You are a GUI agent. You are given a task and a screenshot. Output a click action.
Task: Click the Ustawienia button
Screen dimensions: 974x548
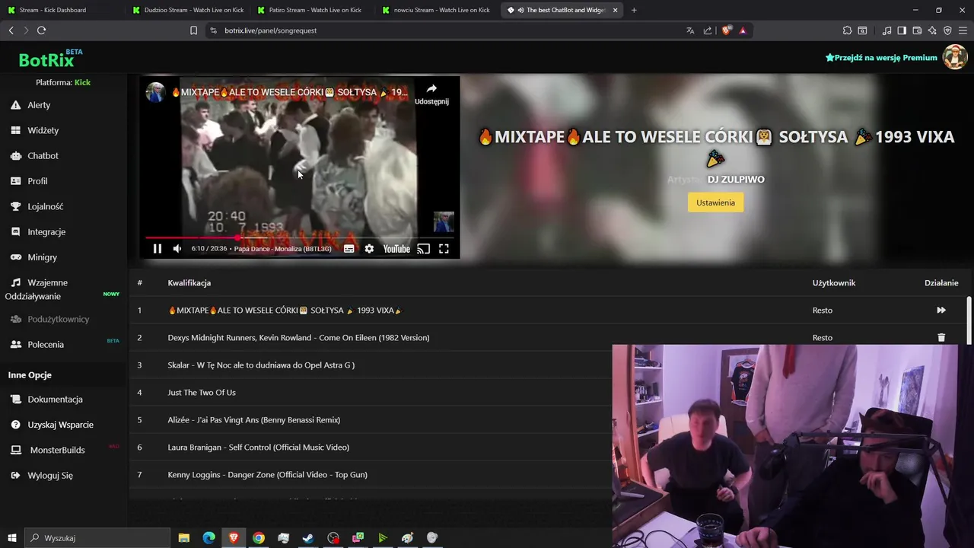[x=715, y=202]
